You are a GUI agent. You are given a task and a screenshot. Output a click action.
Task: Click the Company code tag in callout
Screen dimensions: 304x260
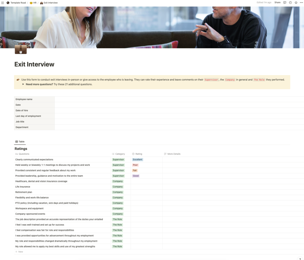point(230,80)
